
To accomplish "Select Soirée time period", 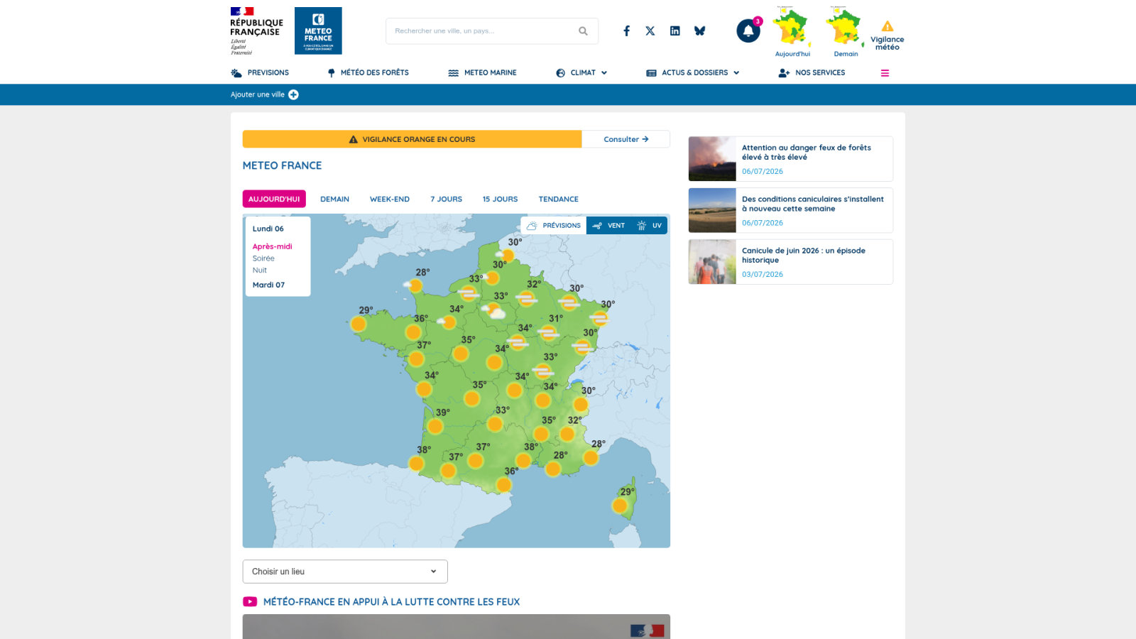I will click(x=263, y=258).
